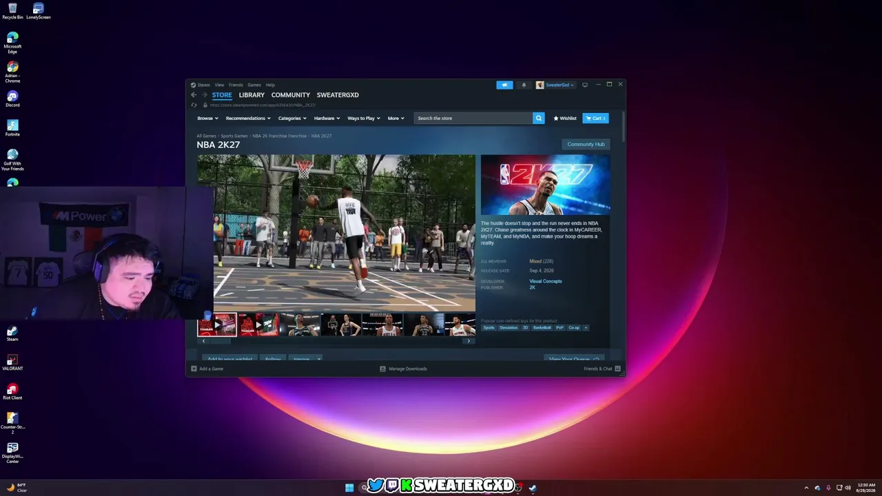882x496 pixels.
Task: Switch to the LIBRARY tab
Action: click(252, 95)
